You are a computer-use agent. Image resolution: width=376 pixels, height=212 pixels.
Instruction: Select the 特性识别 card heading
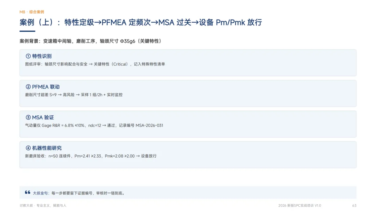click(42, 56)
